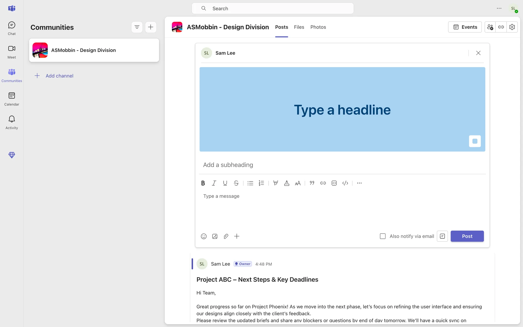
Task: Enable Also notify via email checkbox
Action: point(383,236)
